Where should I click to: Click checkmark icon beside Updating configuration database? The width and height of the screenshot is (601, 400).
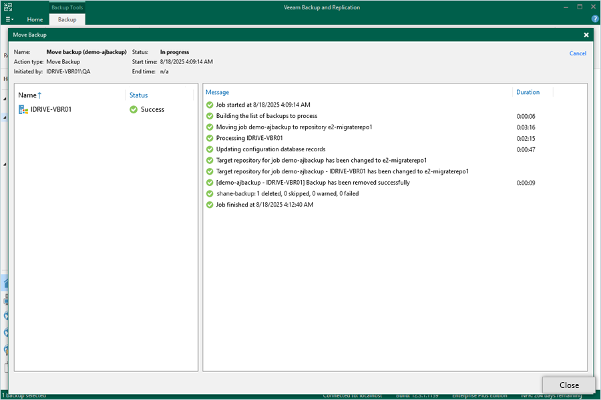pos(210,149)
